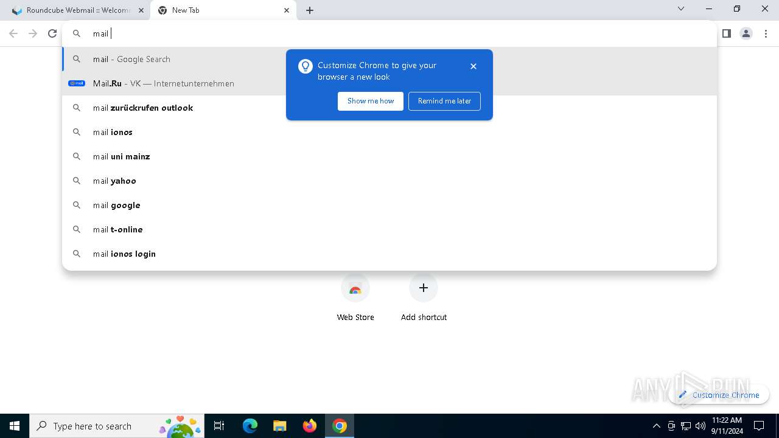
Task: Show hidden system tray icons
Action: (656, 426)
